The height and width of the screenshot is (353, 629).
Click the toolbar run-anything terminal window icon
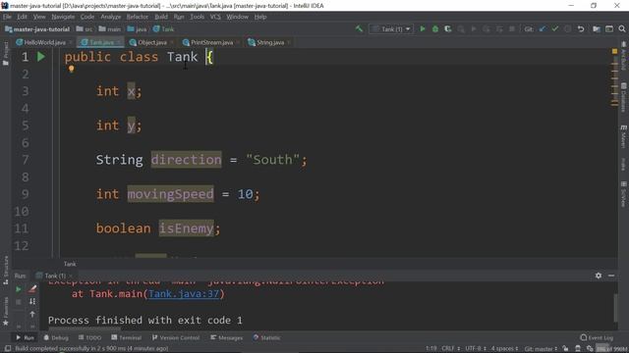609,28
